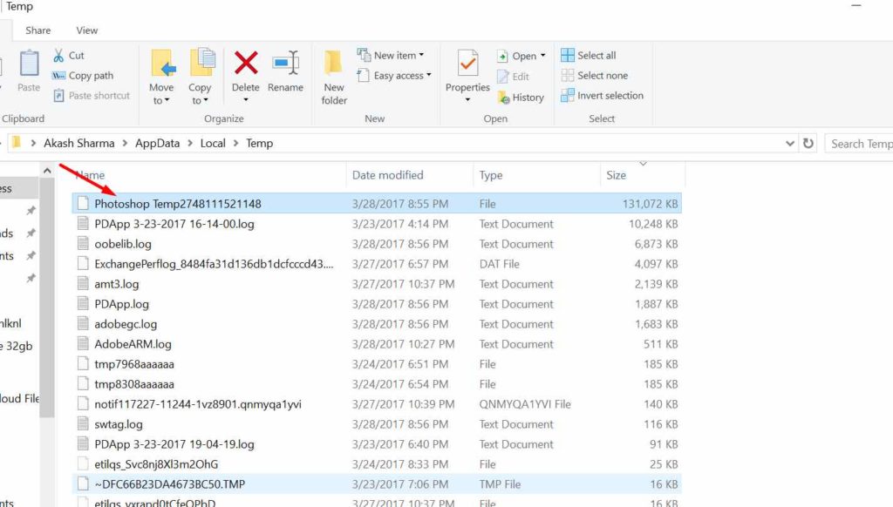Open the address bar history dropdown arrow

(790, 144)
